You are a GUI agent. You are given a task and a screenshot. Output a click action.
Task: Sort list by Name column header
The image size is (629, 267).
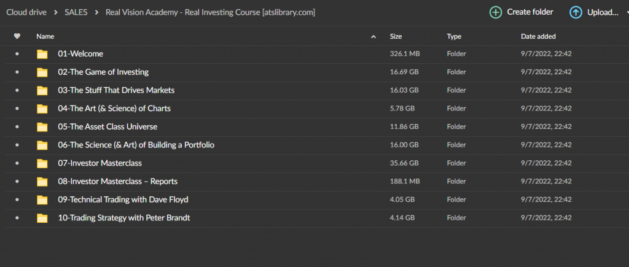[x=45, y=36]
